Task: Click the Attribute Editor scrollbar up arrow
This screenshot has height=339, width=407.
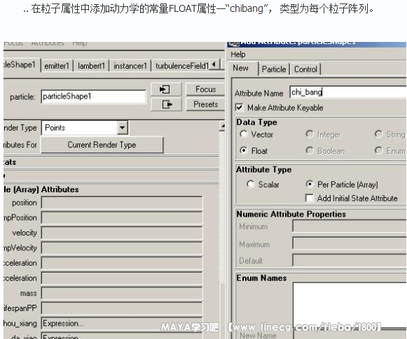Action: (222, 126)
